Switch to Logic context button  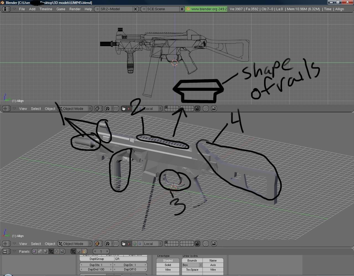(x=35, y=251)
